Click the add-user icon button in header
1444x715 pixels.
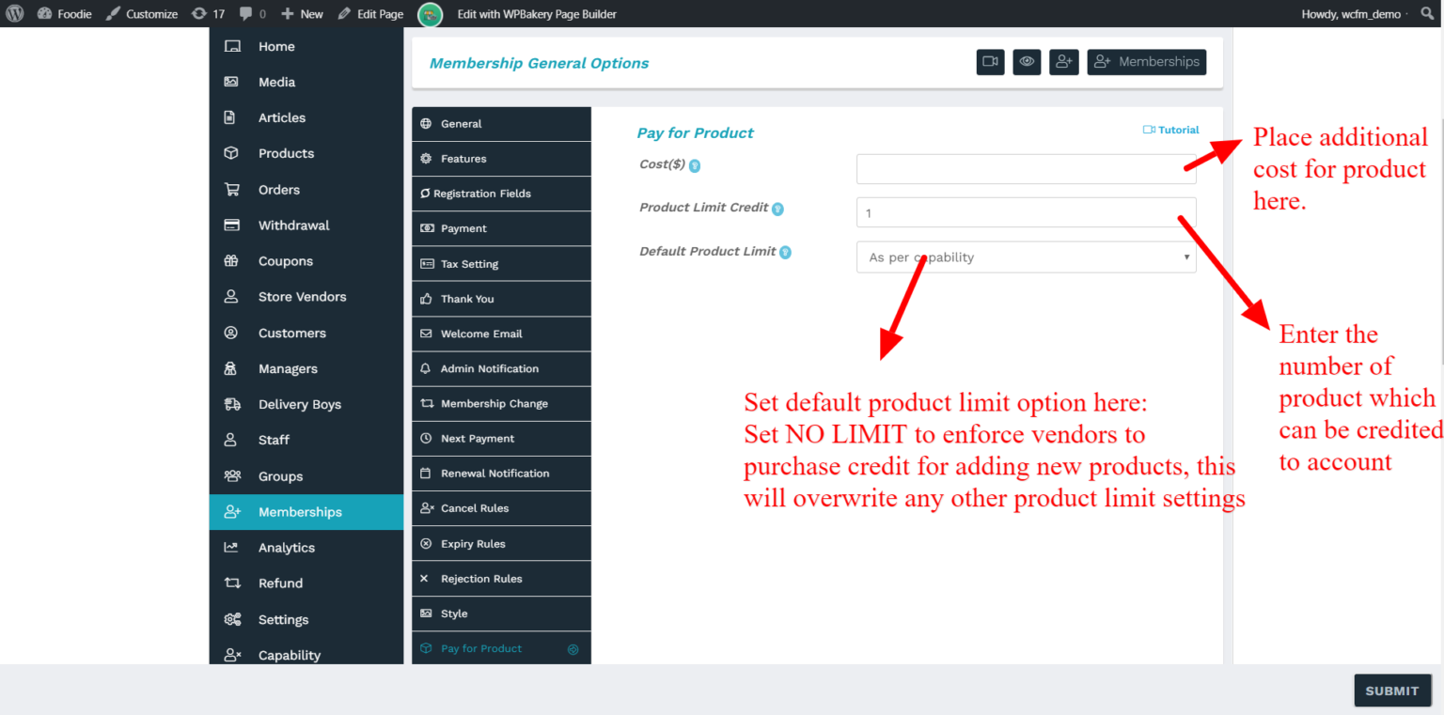pos(1063,62)
